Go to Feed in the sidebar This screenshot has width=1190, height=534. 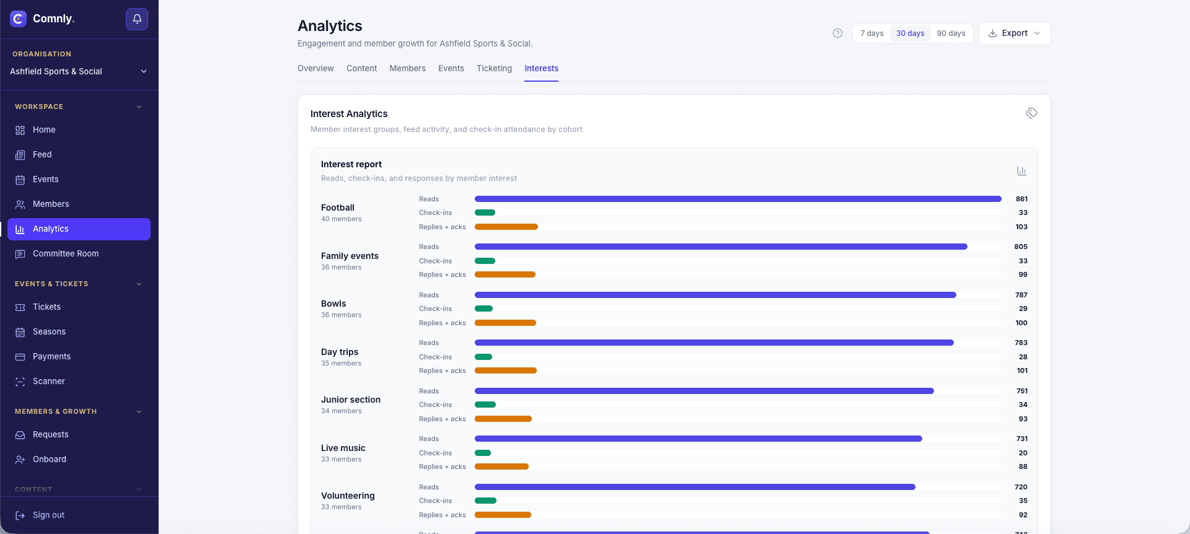pyautogui.click(x=79, y=155)
